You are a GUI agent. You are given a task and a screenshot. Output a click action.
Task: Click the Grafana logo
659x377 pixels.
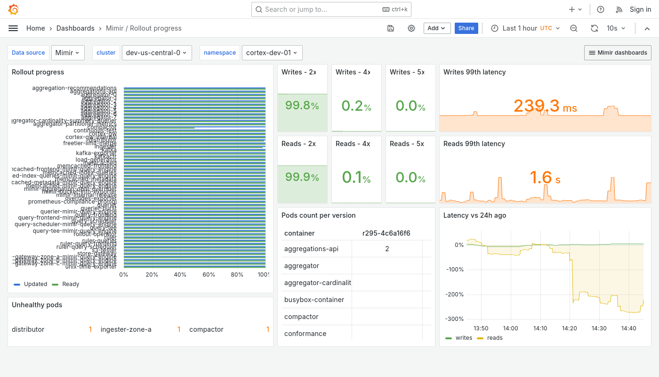13,9
